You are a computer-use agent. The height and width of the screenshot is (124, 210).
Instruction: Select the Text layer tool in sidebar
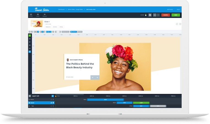[30, 42]
